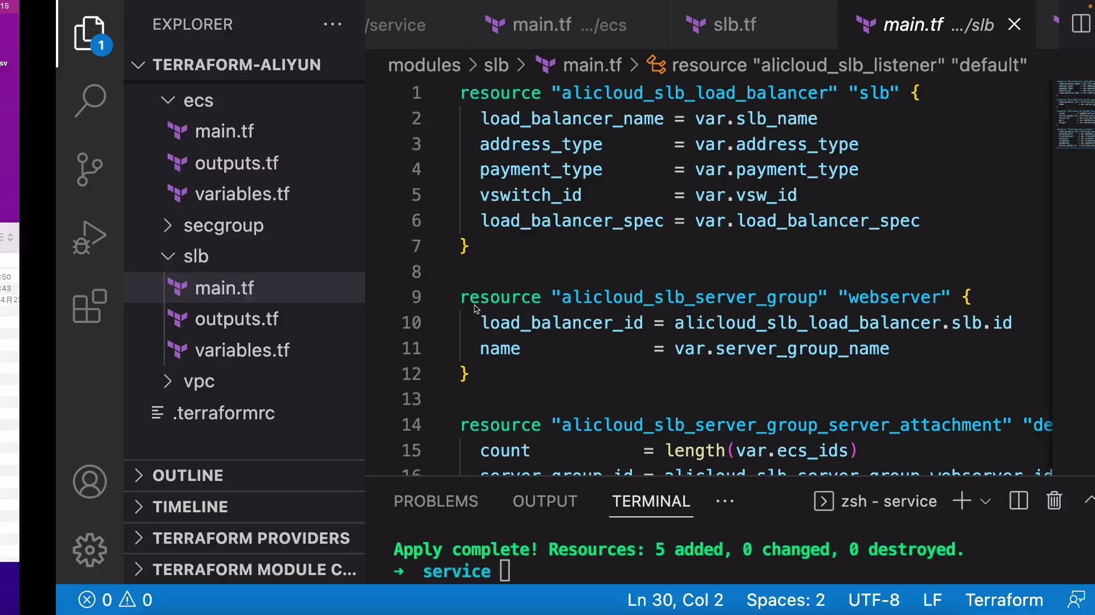Screen dimensions: 1095x615
Task: Click the split editor layout icon
Action: tap(1080, 25)
